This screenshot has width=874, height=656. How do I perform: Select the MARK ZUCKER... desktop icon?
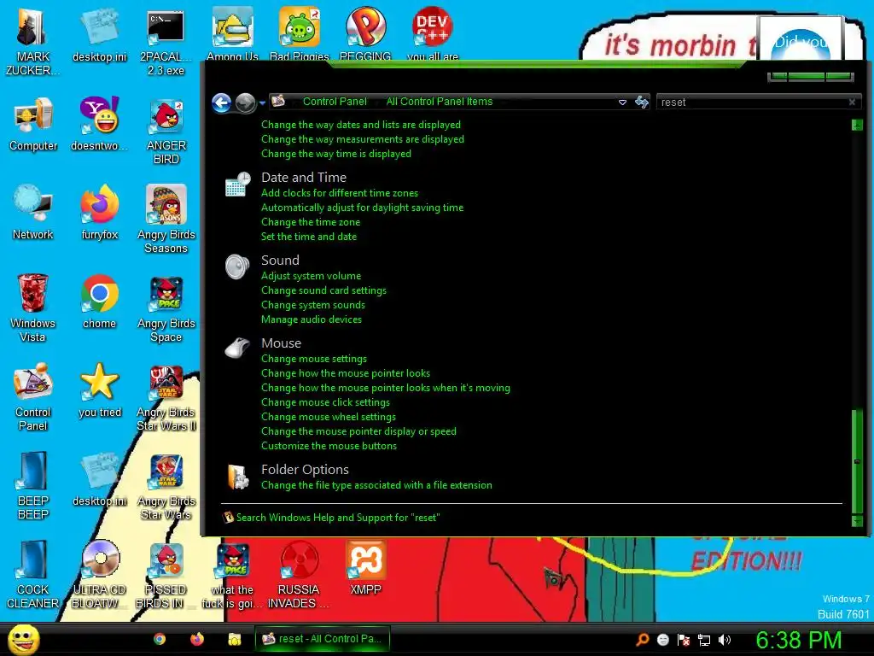click(x=33, y=43)
